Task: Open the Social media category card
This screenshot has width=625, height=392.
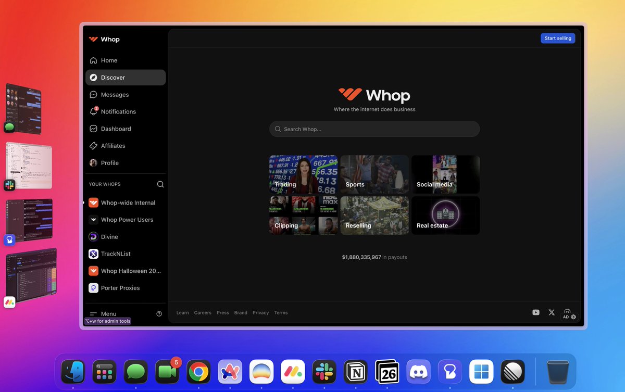Action: click(445, 174)
